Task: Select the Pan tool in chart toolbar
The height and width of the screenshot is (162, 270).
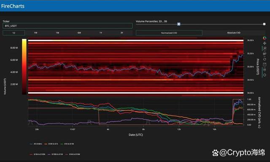Action: 265,43
